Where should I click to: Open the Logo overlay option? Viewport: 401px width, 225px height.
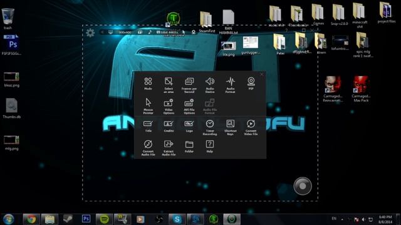point(189,126)
